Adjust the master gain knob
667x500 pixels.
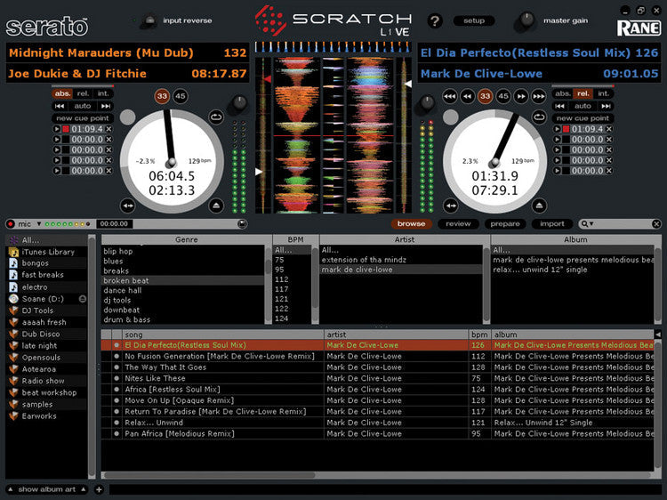click(529, 20)
